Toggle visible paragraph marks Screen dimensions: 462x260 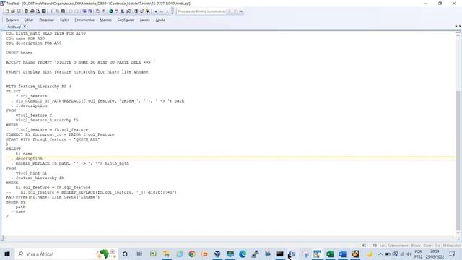(103, 12)
